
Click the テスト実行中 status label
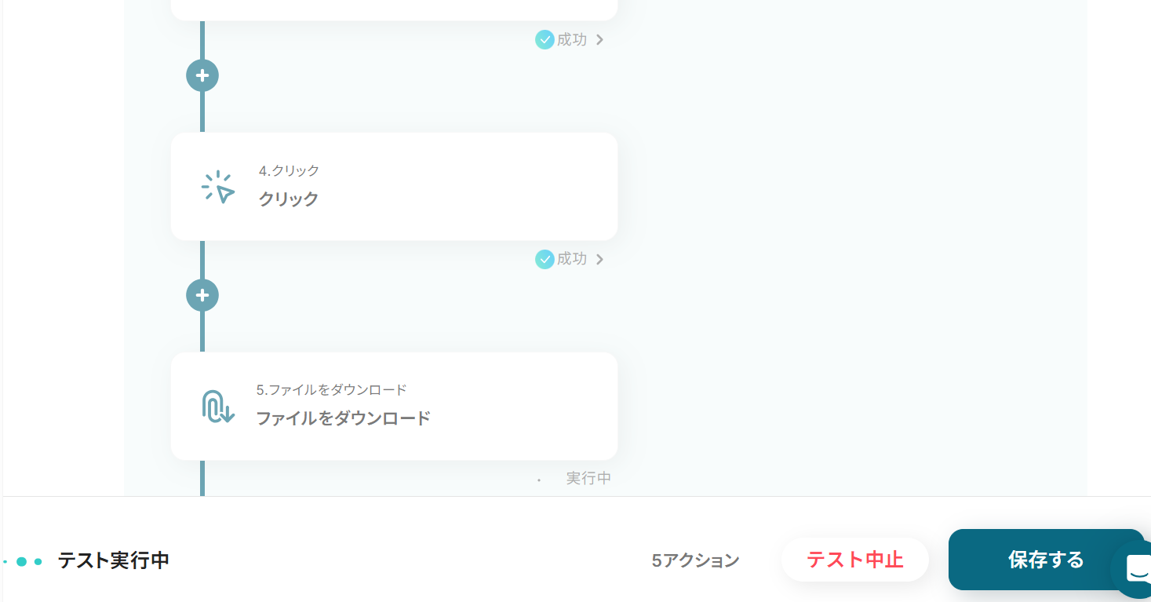(114, 560)
